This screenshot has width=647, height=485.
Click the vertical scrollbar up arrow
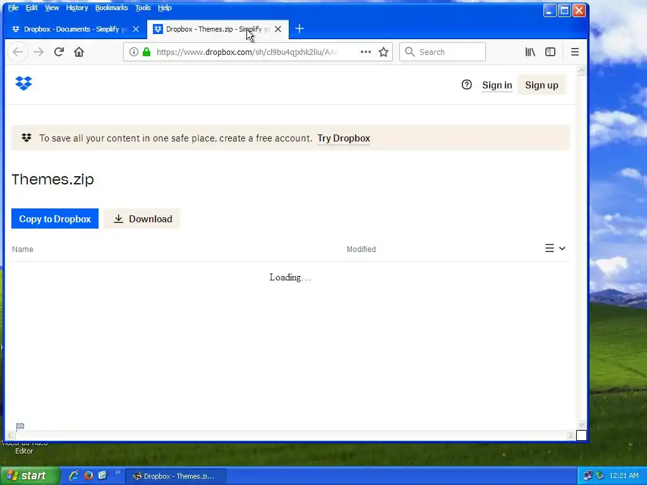pos(581,71)
